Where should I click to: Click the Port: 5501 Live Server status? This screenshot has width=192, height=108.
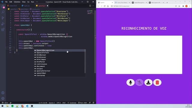(x=82, y=103)
